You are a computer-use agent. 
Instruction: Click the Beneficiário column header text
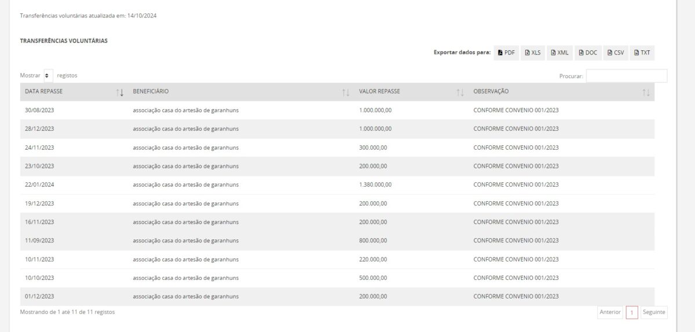(151, 91)
